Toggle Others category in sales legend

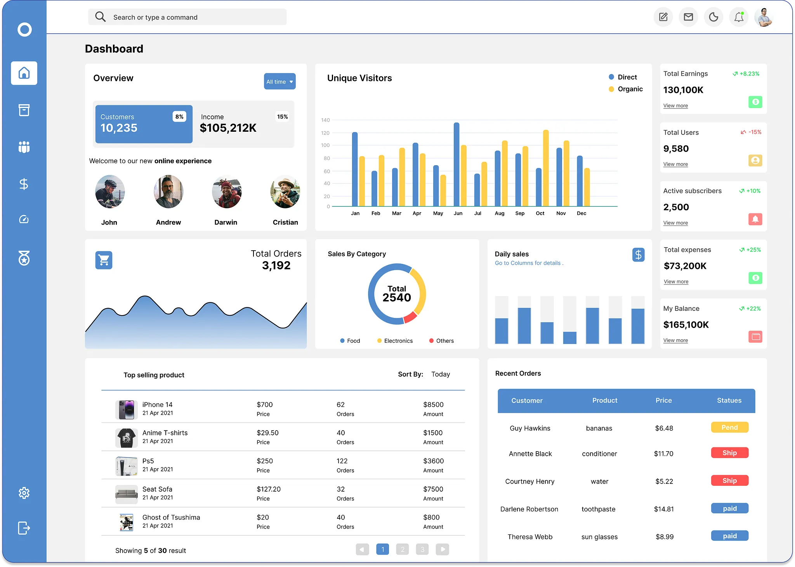441,341
